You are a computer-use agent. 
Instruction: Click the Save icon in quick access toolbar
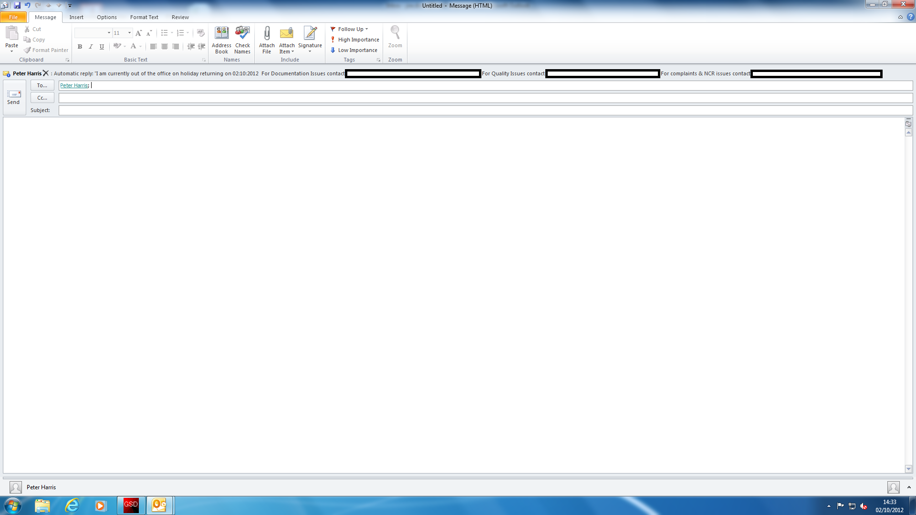click(17, 5)
